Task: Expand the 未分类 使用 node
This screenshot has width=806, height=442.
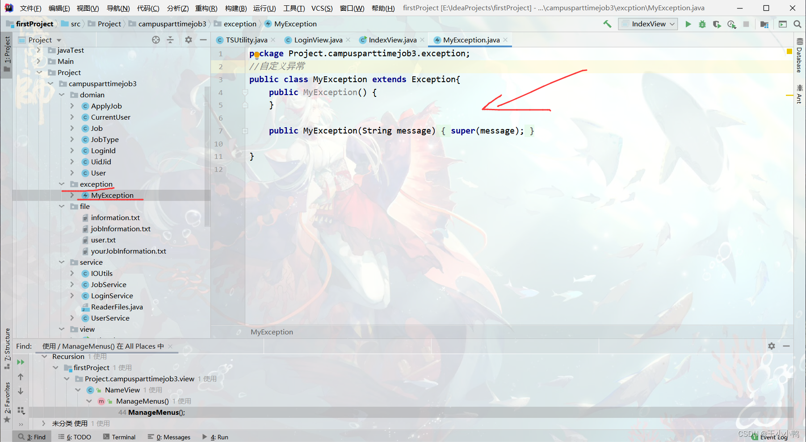Action: [43, 423]
